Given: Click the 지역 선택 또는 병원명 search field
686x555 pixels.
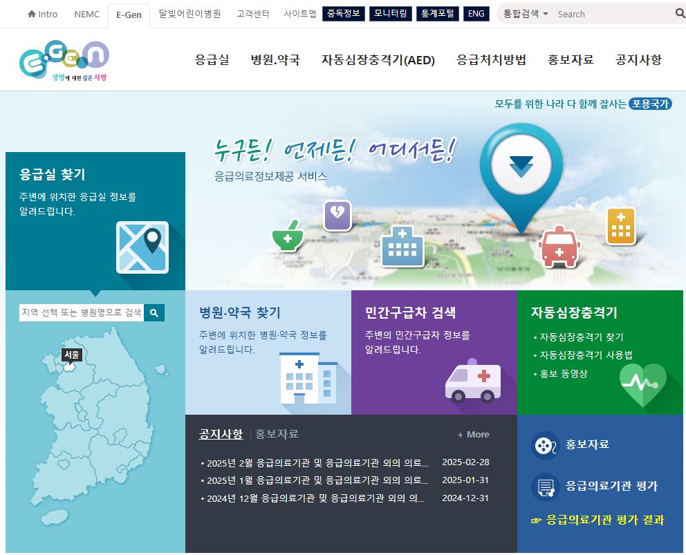Looking at the screenshot, I should click(x=82, y=312).
